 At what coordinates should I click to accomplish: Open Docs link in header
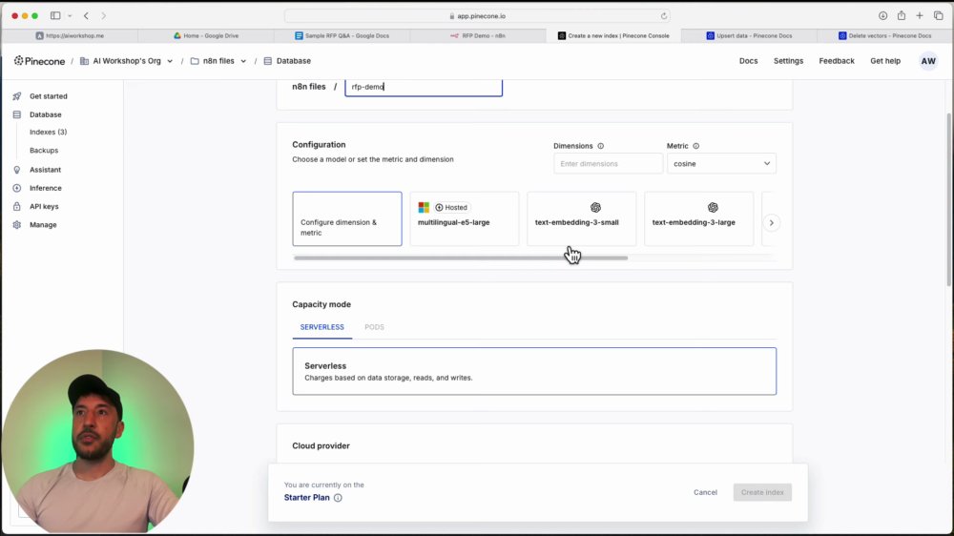(x=748, y=61)
